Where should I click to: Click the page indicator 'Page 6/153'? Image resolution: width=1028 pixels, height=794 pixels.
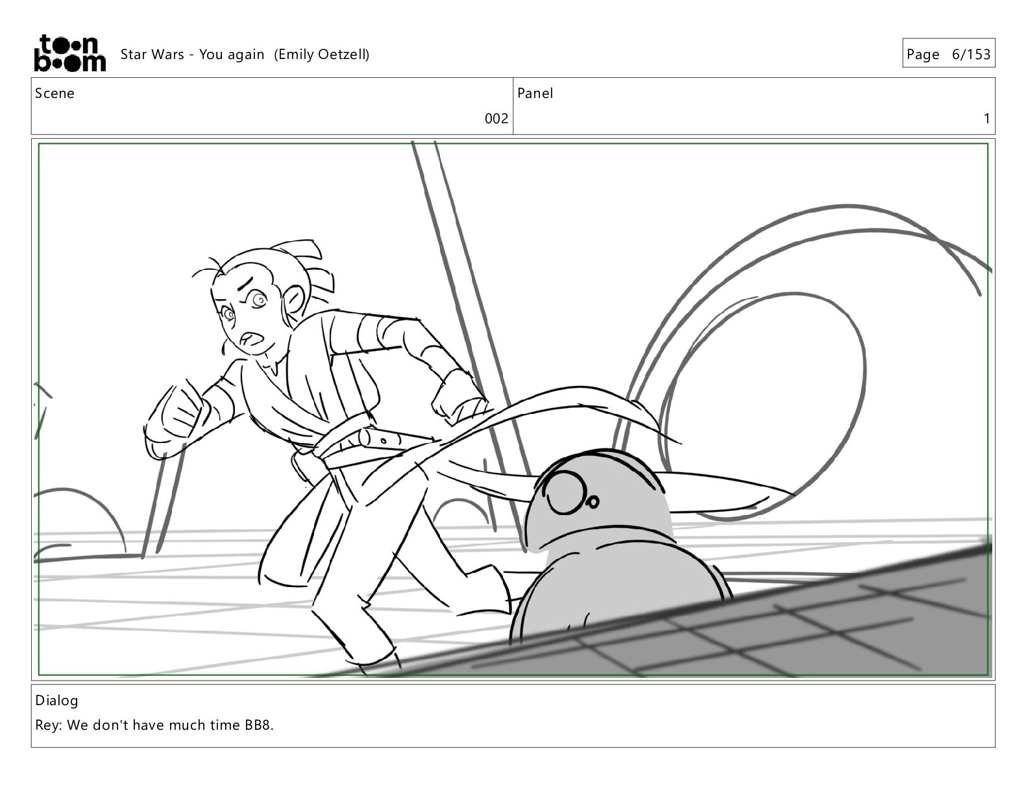click(x=948, y=54)
